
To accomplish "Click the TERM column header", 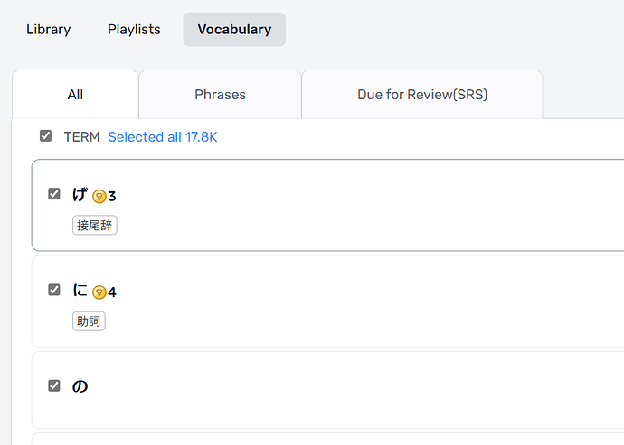I will coord(81,137).
